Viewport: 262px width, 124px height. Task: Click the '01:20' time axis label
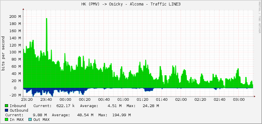(142, 100)
